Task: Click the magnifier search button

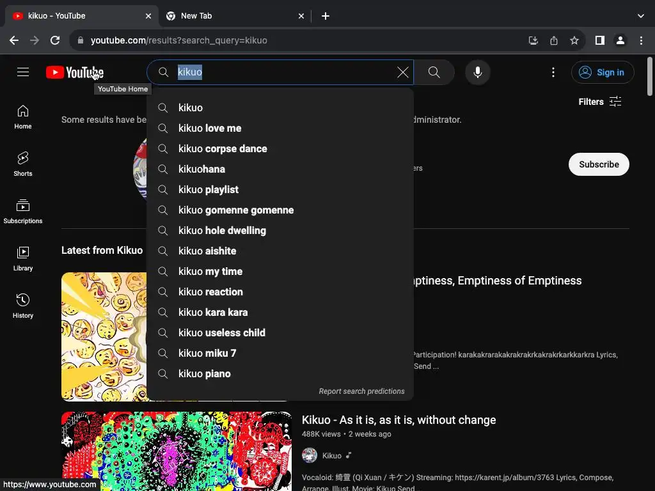Action: pyautogui.click(x=434, y=72)
